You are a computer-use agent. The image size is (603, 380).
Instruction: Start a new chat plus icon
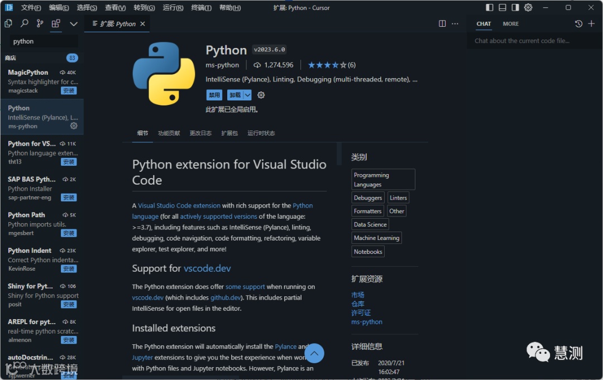pyautogui.click(x=591, y=24)
